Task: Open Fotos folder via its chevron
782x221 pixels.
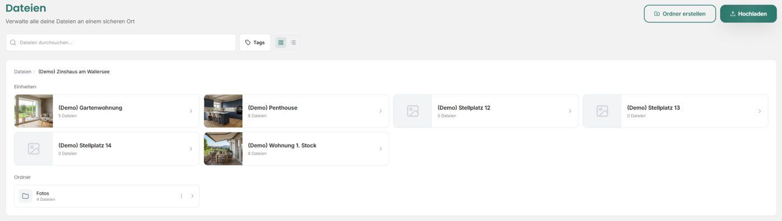Action: point(192,196)
